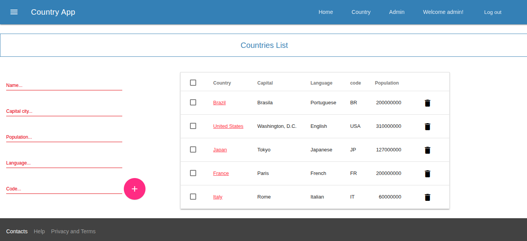Open the France details link

(x=221, y=173)
